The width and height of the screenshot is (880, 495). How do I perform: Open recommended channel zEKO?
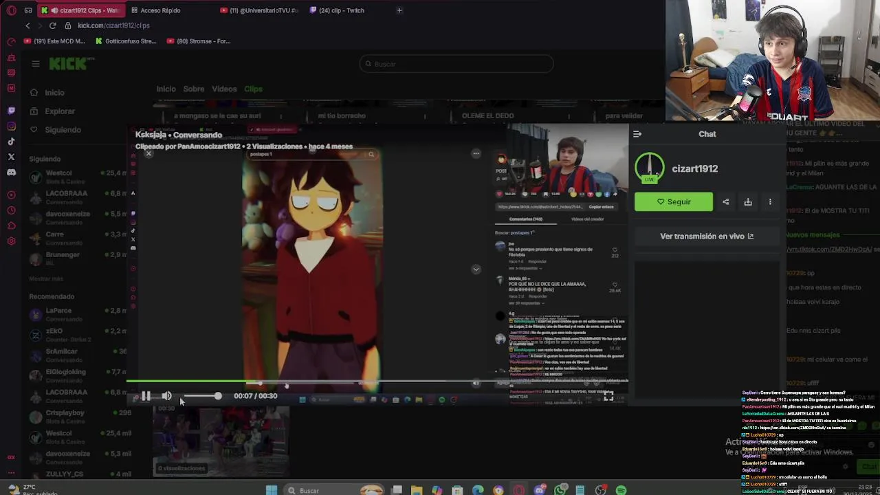click(79, 335)
